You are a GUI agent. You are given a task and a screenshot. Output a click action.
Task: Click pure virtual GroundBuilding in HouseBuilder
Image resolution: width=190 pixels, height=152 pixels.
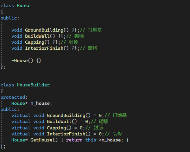click(66, 116)
